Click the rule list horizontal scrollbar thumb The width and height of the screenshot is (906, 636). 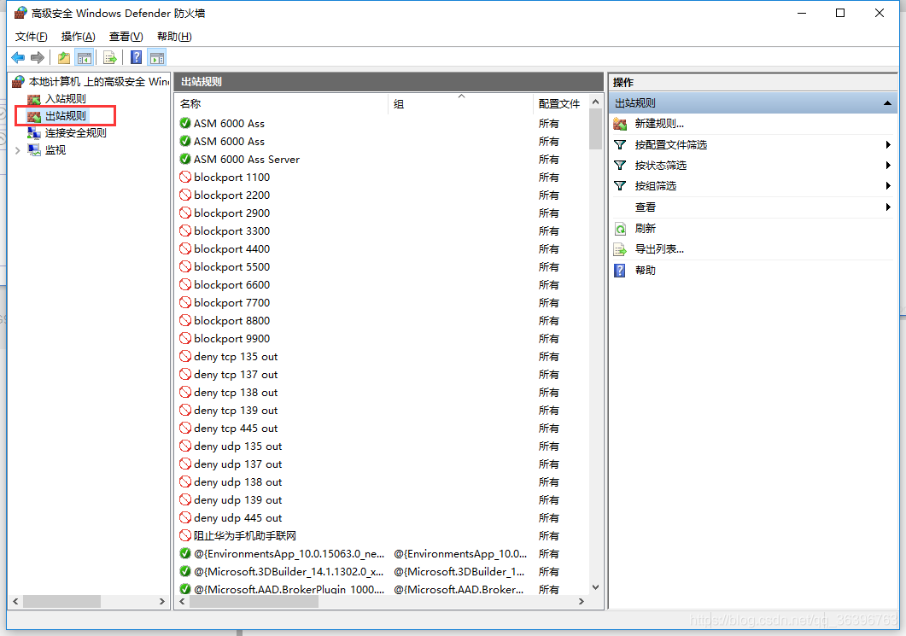coord(254,601)
